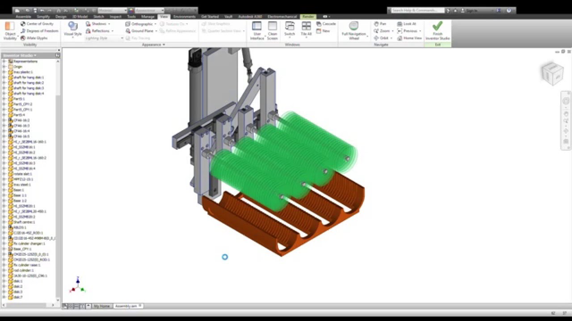This screenshot has width=572, height=321.
Task: Toggle Degrees of Freedom display
Action: pos(39,31)
